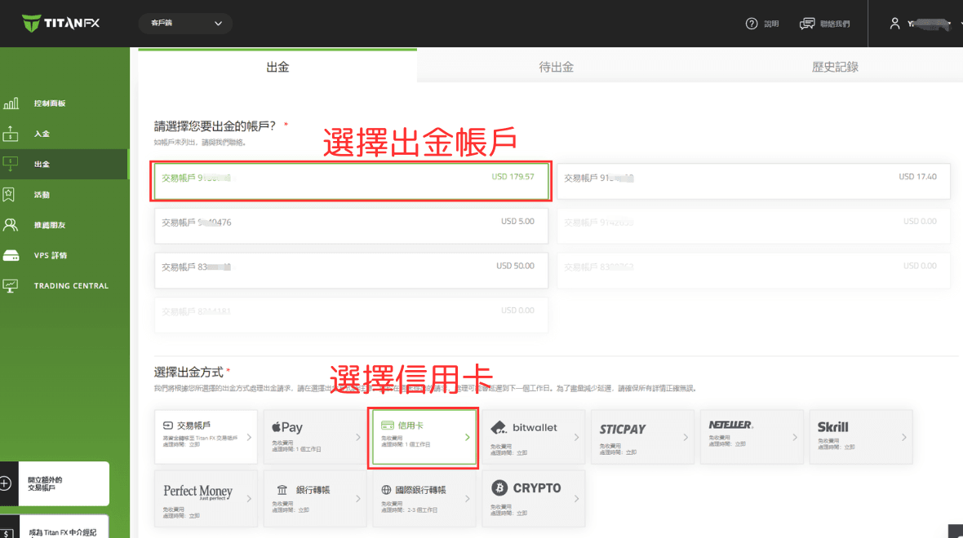This screenshot has height=538, width=963.
Task: Click the 入金 deposit sidebar icon
Action: coord(11,134)
